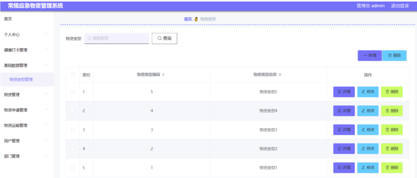Open details for 物资类型5
The image size is (417, 178).
pos(344,92)
